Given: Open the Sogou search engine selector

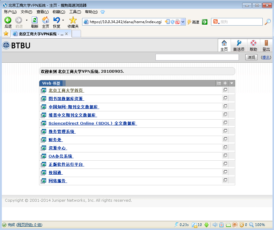Looking at the screenshot, I should [x=216, y=22].
